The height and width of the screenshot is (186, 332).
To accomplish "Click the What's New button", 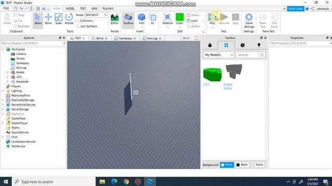I will 295,9.
